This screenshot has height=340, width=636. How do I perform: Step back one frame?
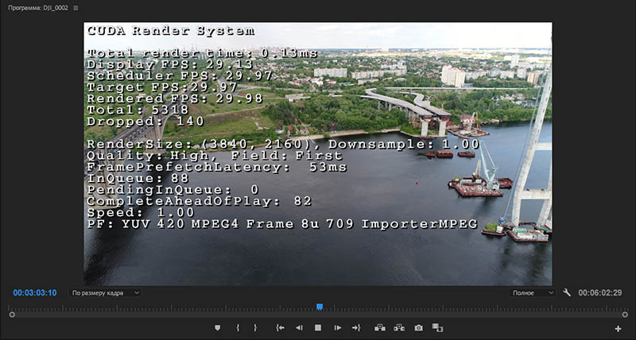point(299,328)
